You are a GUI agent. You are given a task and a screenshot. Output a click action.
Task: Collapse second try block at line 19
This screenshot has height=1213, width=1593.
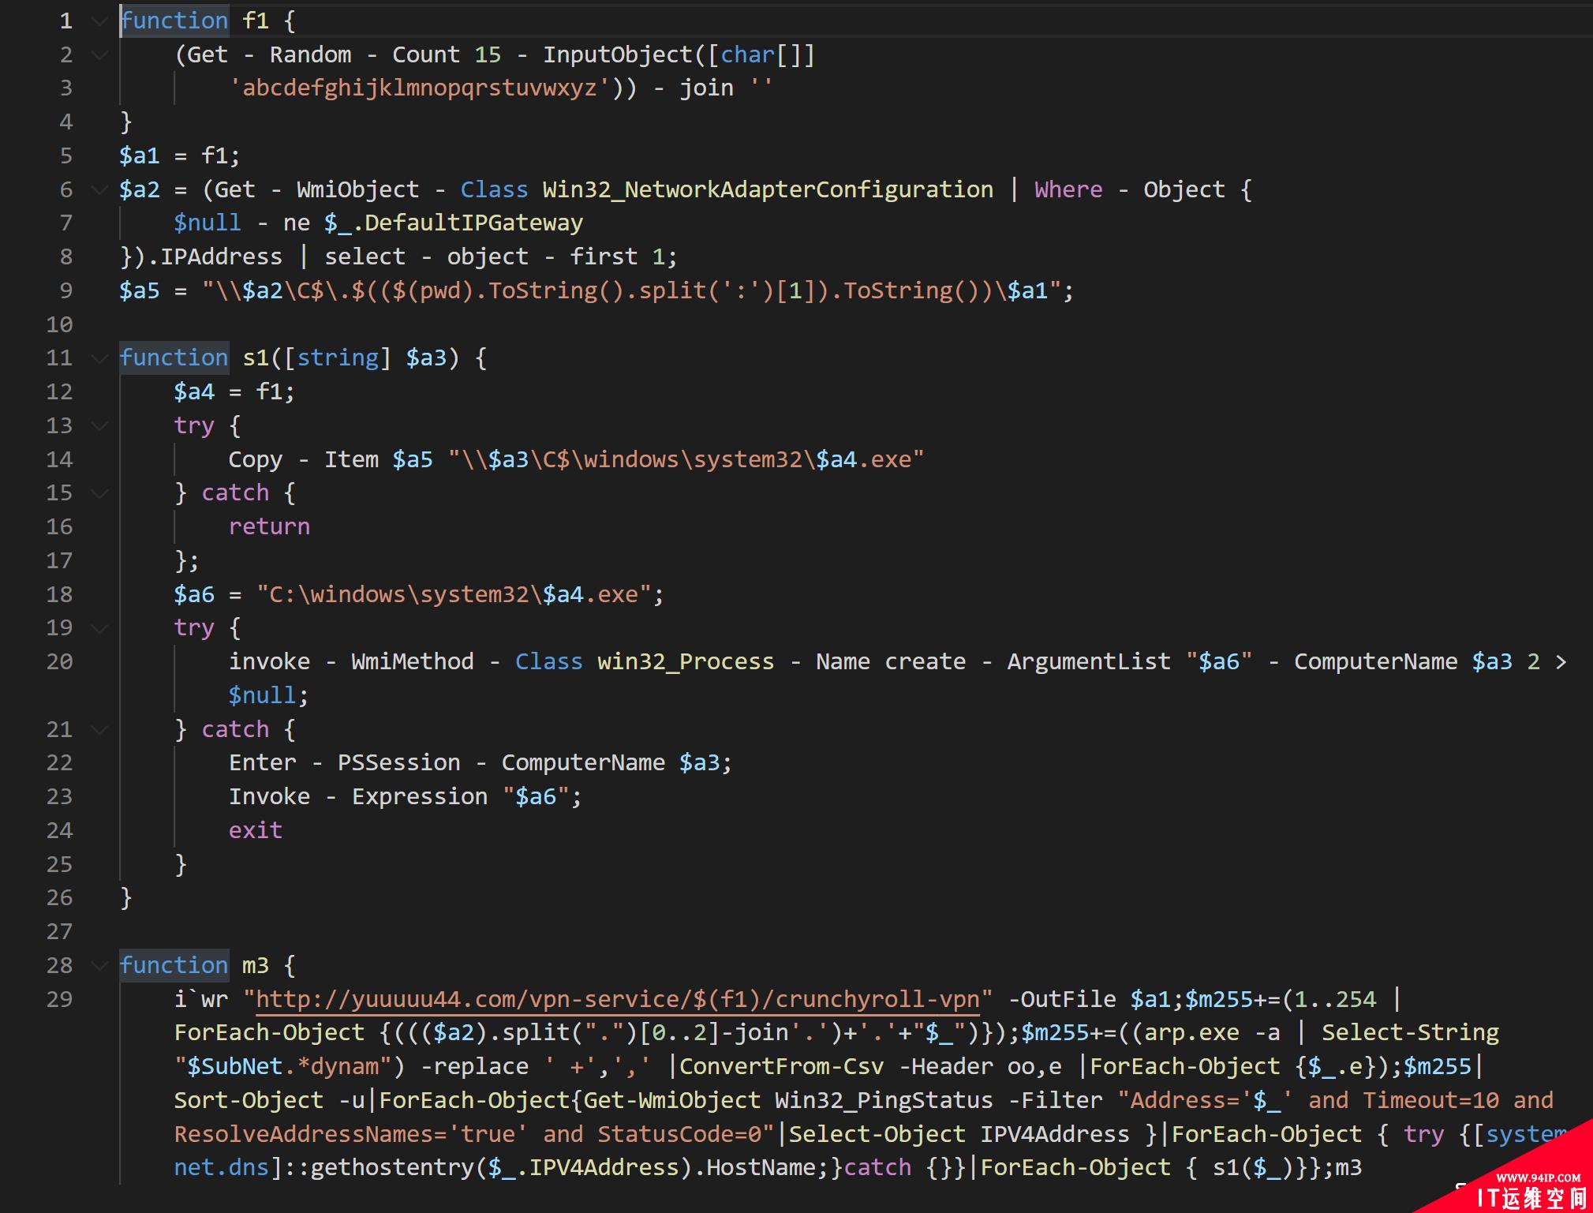click(x=99, y=628)
